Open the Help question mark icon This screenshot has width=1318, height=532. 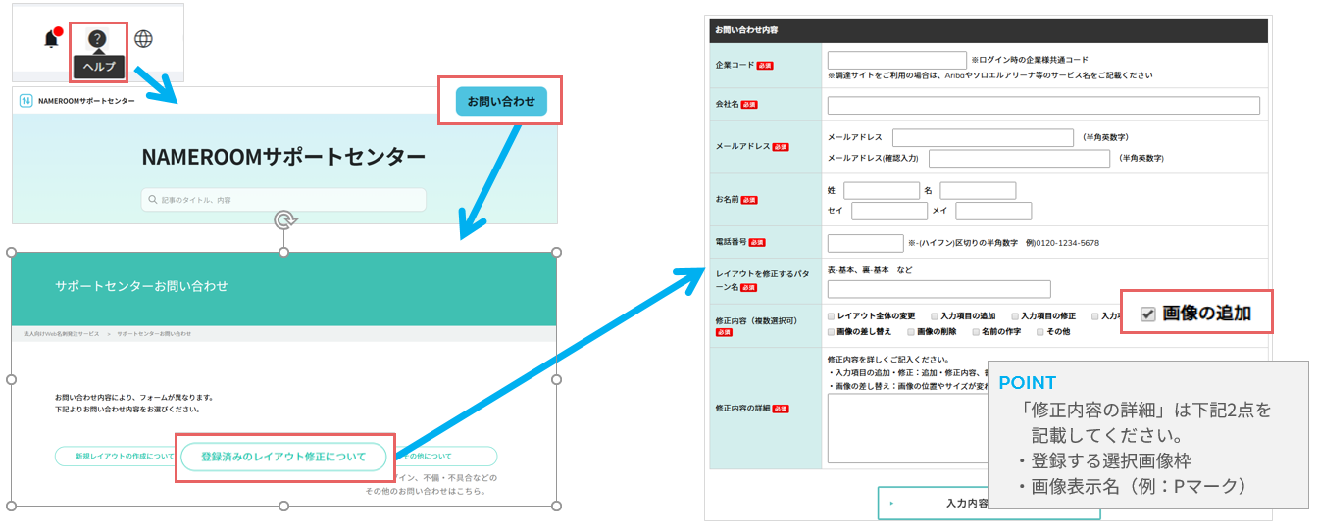(x=97, y=39)
